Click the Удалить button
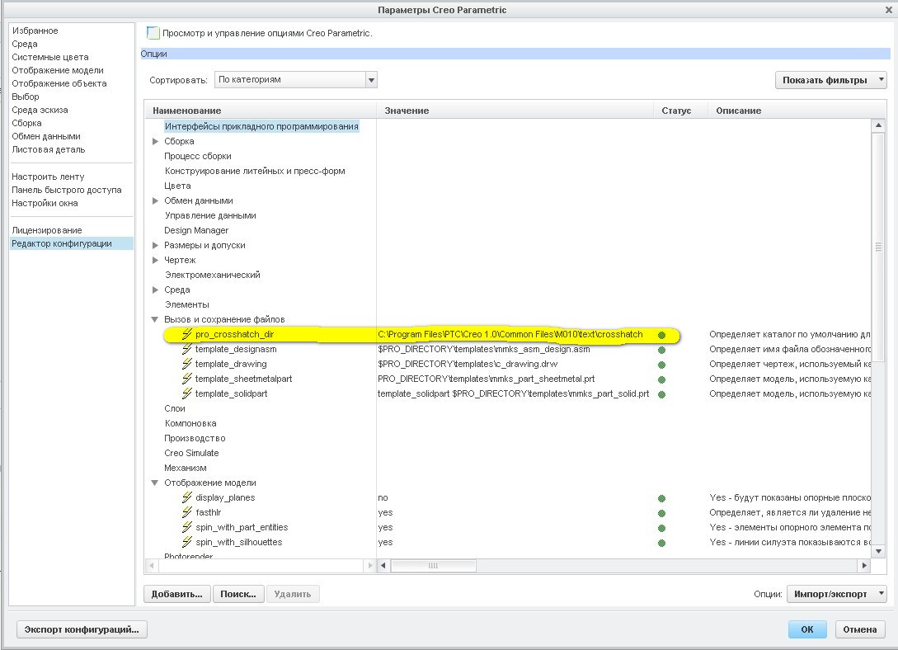Screen dimensions: 898x650 292,594
